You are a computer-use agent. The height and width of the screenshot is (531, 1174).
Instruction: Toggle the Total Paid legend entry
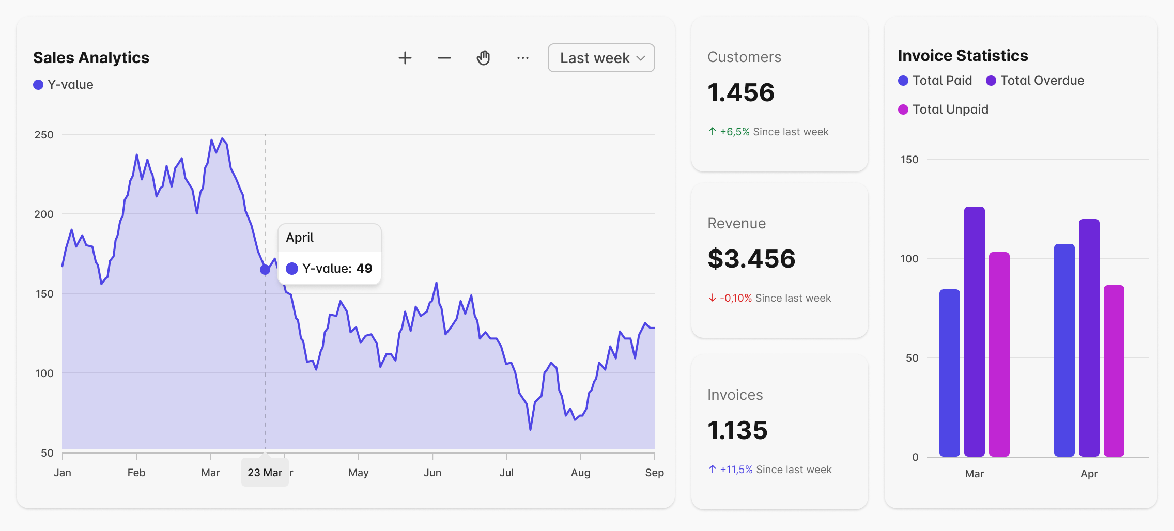934,81
